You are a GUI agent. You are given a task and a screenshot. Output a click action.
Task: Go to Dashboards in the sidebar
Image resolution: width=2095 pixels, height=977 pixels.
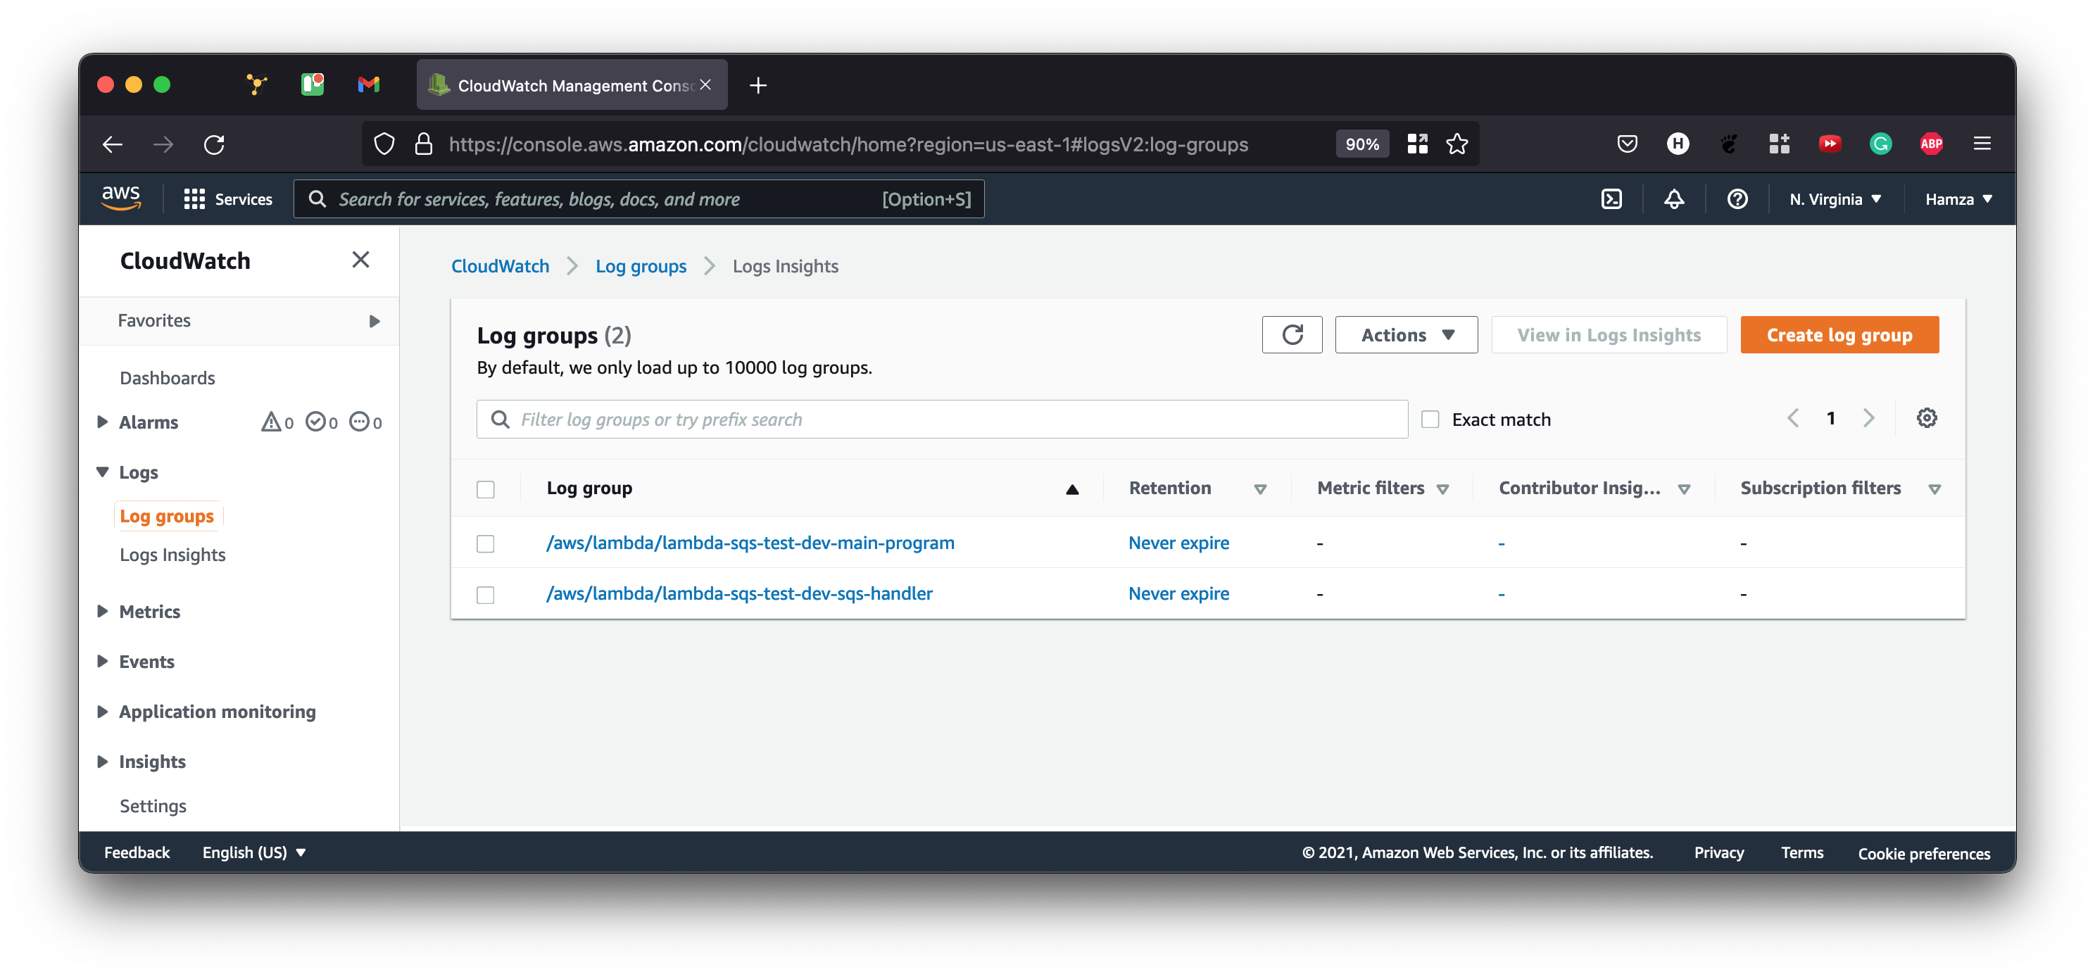(x=167, y=378)
